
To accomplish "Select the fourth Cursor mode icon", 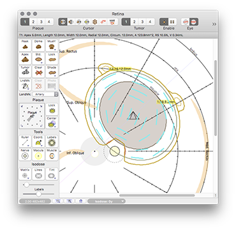I will (x=87, y=22).
